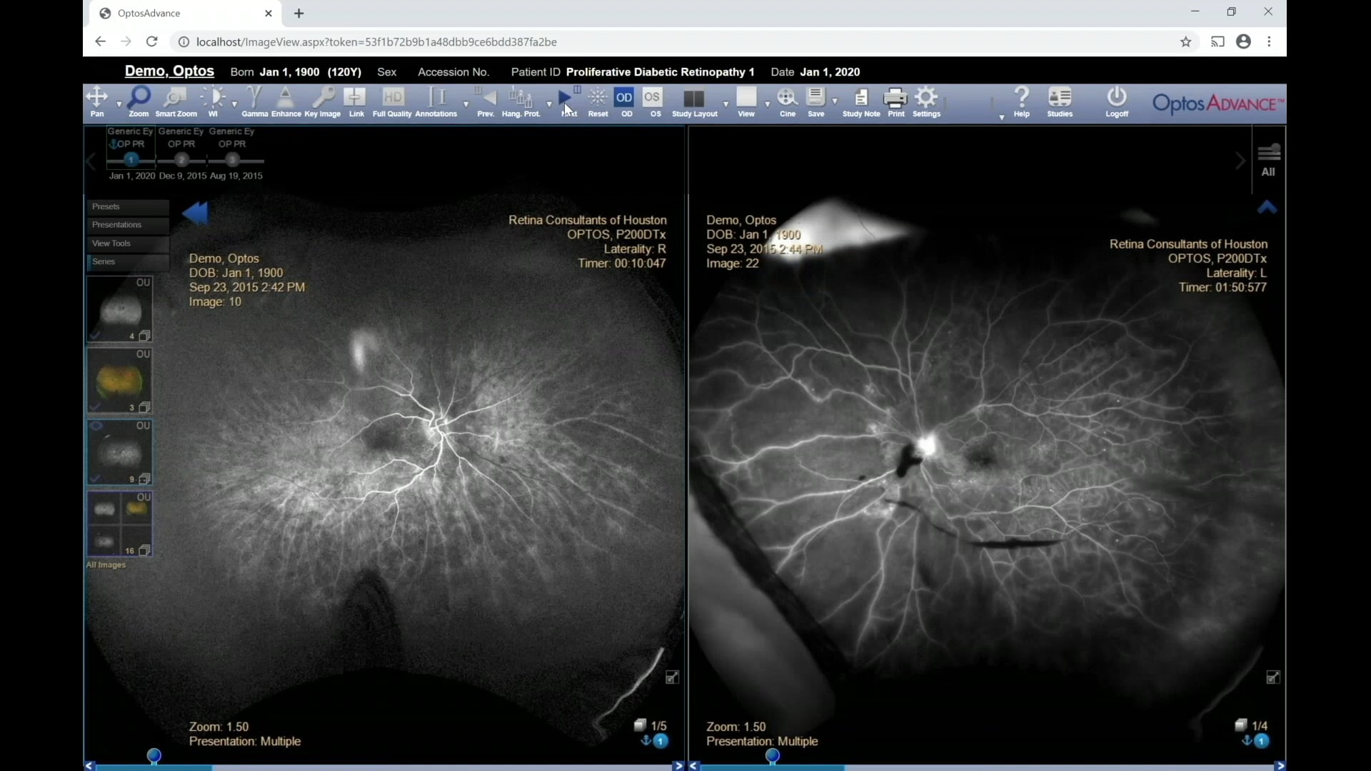1371x771 pixels.
Task: Maximize the left viewport image
Action: (x=672, y=677)
